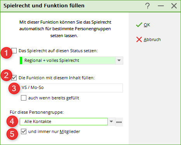Cancel via the Abbruch text label
Image resolution: width=181 pixels, height=145 pixels.
point(152,39)
